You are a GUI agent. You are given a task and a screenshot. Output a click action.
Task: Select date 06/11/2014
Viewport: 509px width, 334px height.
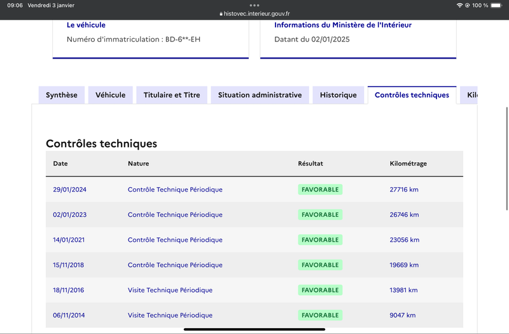coord(69,315)
